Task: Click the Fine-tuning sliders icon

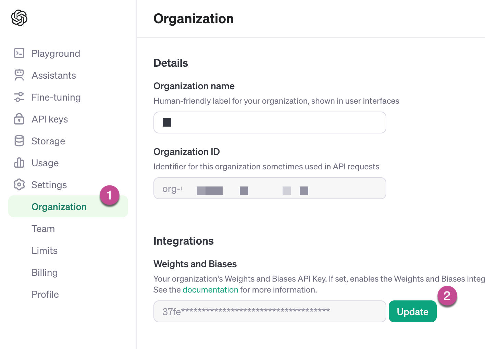Action: [20, 97]
